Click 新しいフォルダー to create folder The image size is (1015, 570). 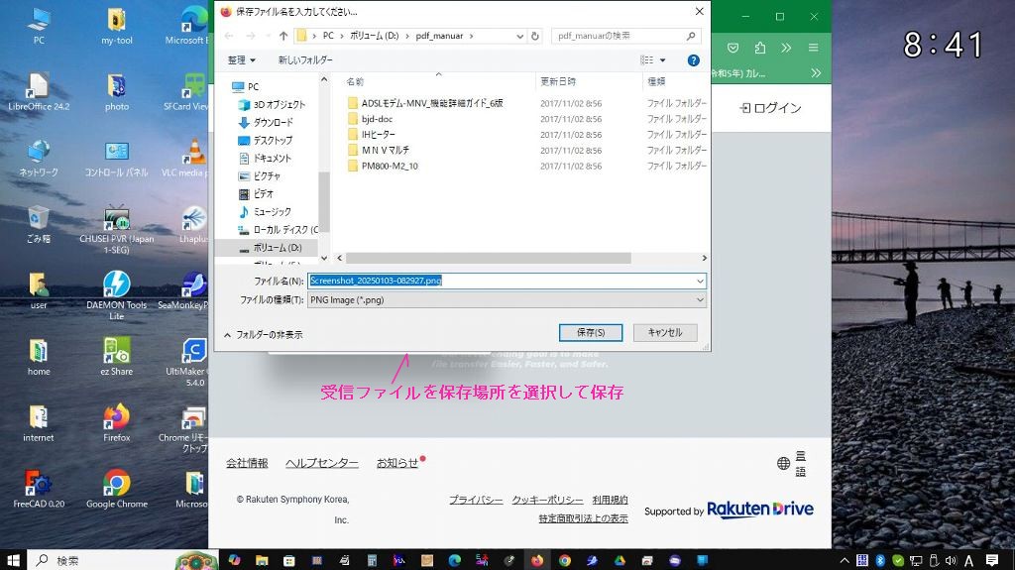305,60
